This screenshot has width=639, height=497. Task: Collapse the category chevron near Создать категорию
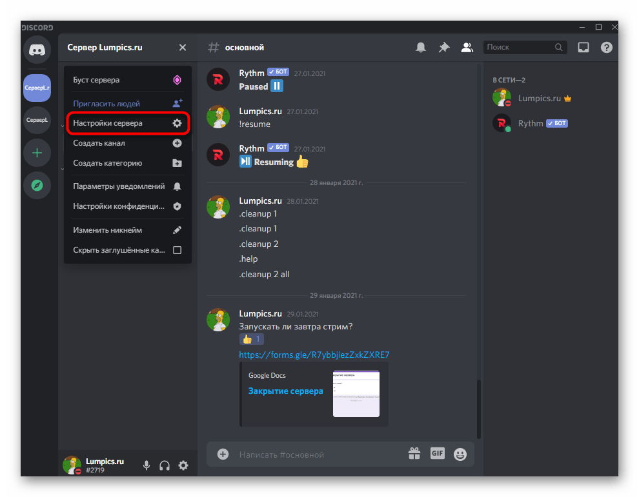[61, 169]
